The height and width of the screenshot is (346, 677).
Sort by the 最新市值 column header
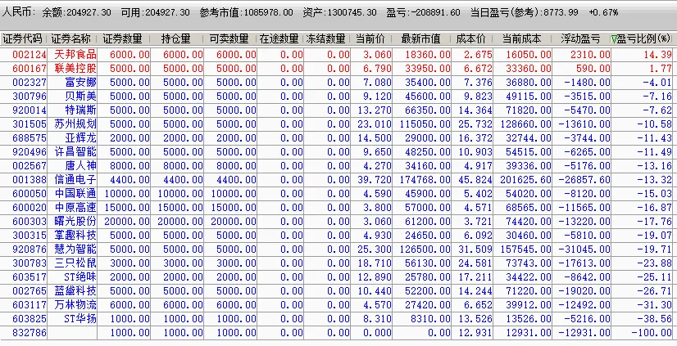(420, 38)
